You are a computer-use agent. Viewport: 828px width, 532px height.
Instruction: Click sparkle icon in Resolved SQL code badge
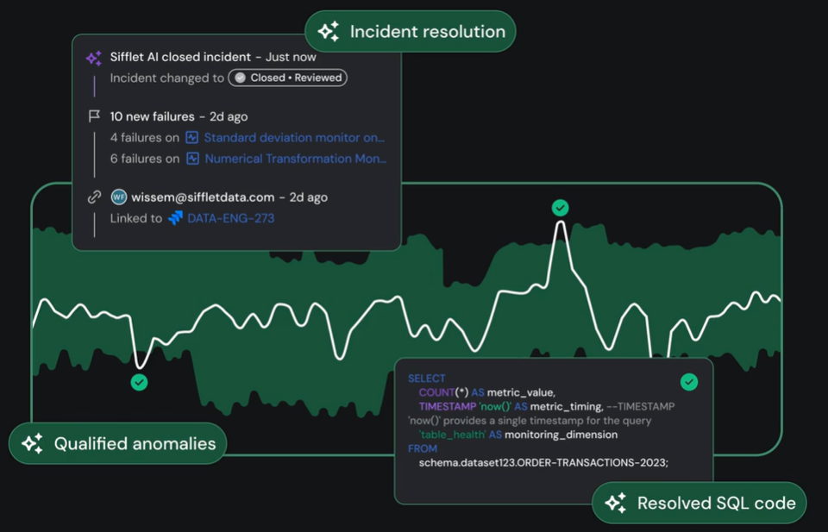(616, 503)
